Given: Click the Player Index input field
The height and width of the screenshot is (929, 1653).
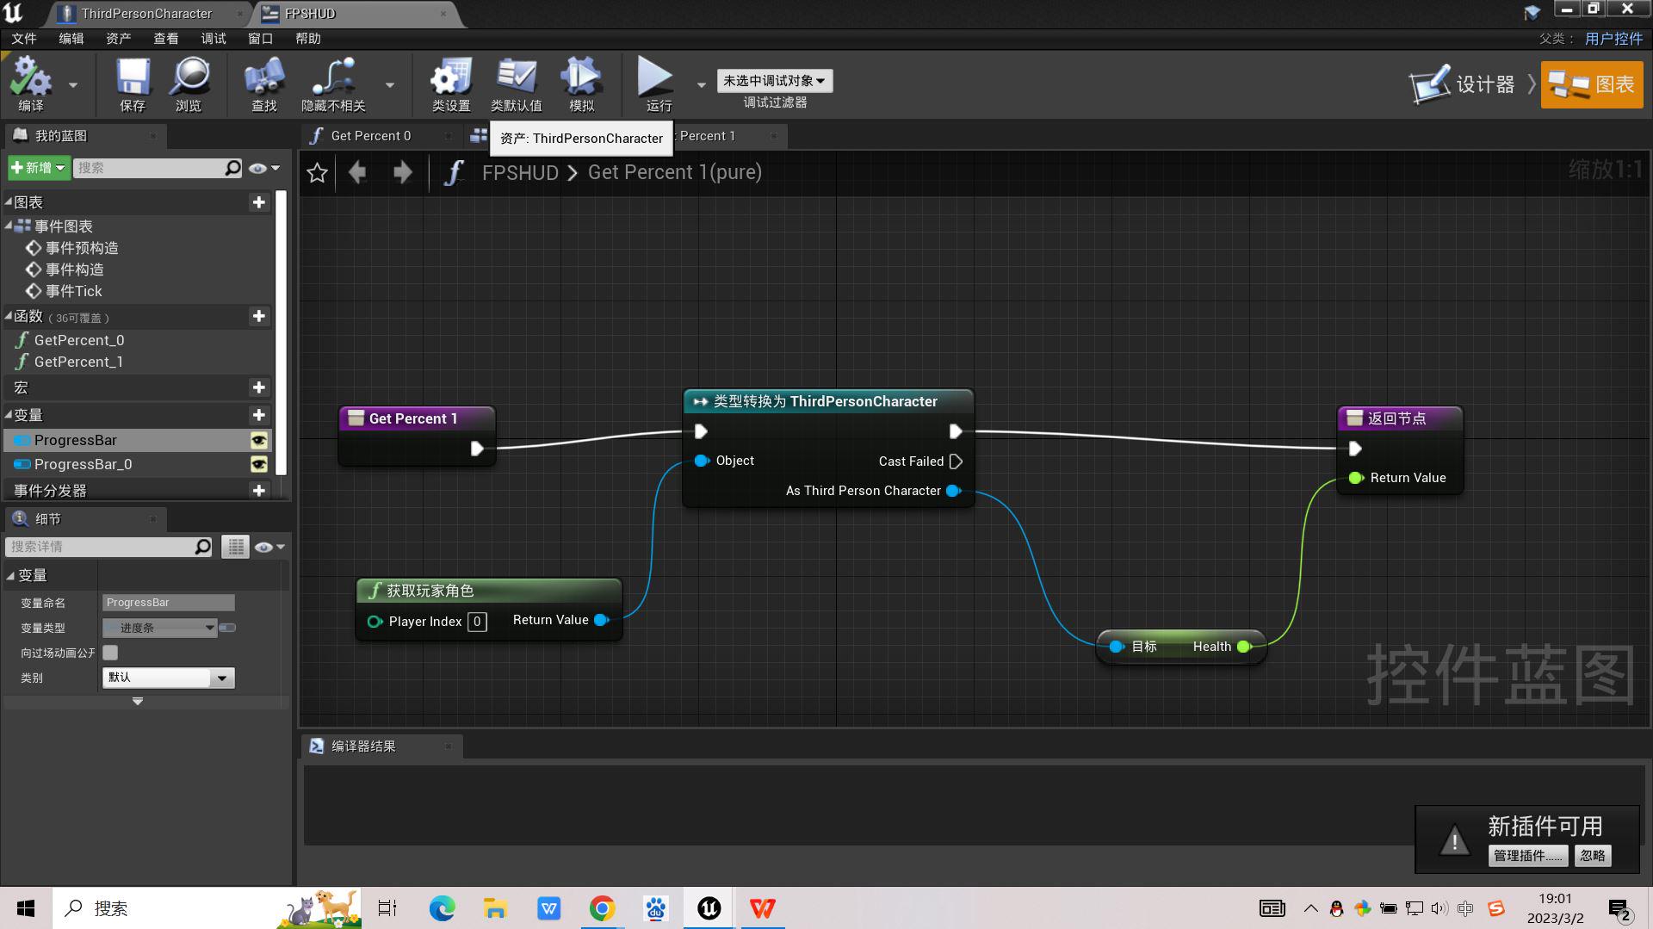Looking at the screenshot, I should coord(477,621).
